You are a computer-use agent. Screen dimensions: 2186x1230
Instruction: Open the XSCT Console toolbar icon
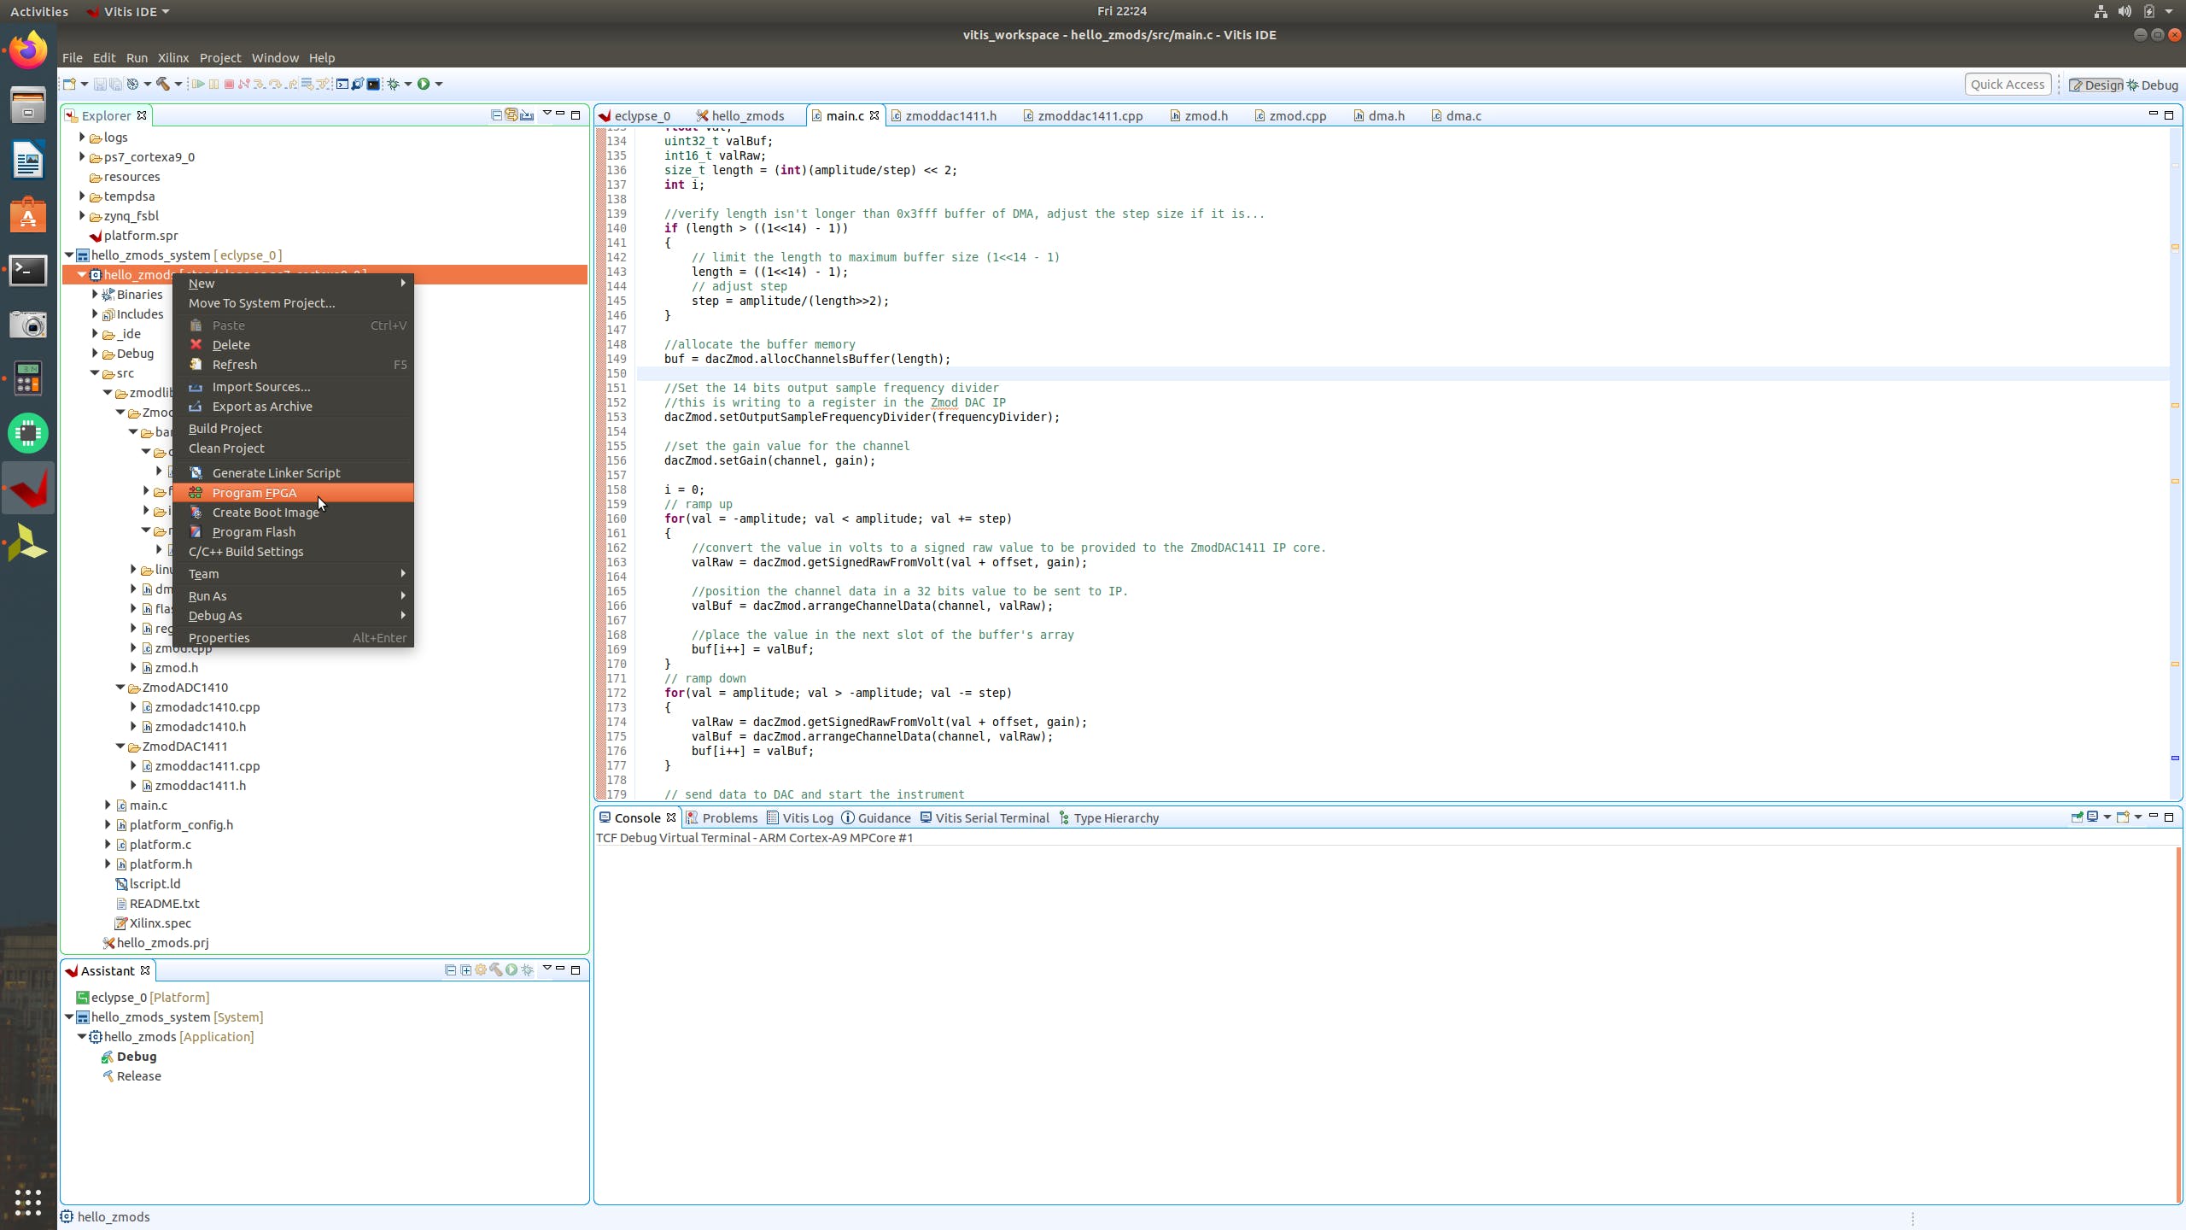point(342,84)
